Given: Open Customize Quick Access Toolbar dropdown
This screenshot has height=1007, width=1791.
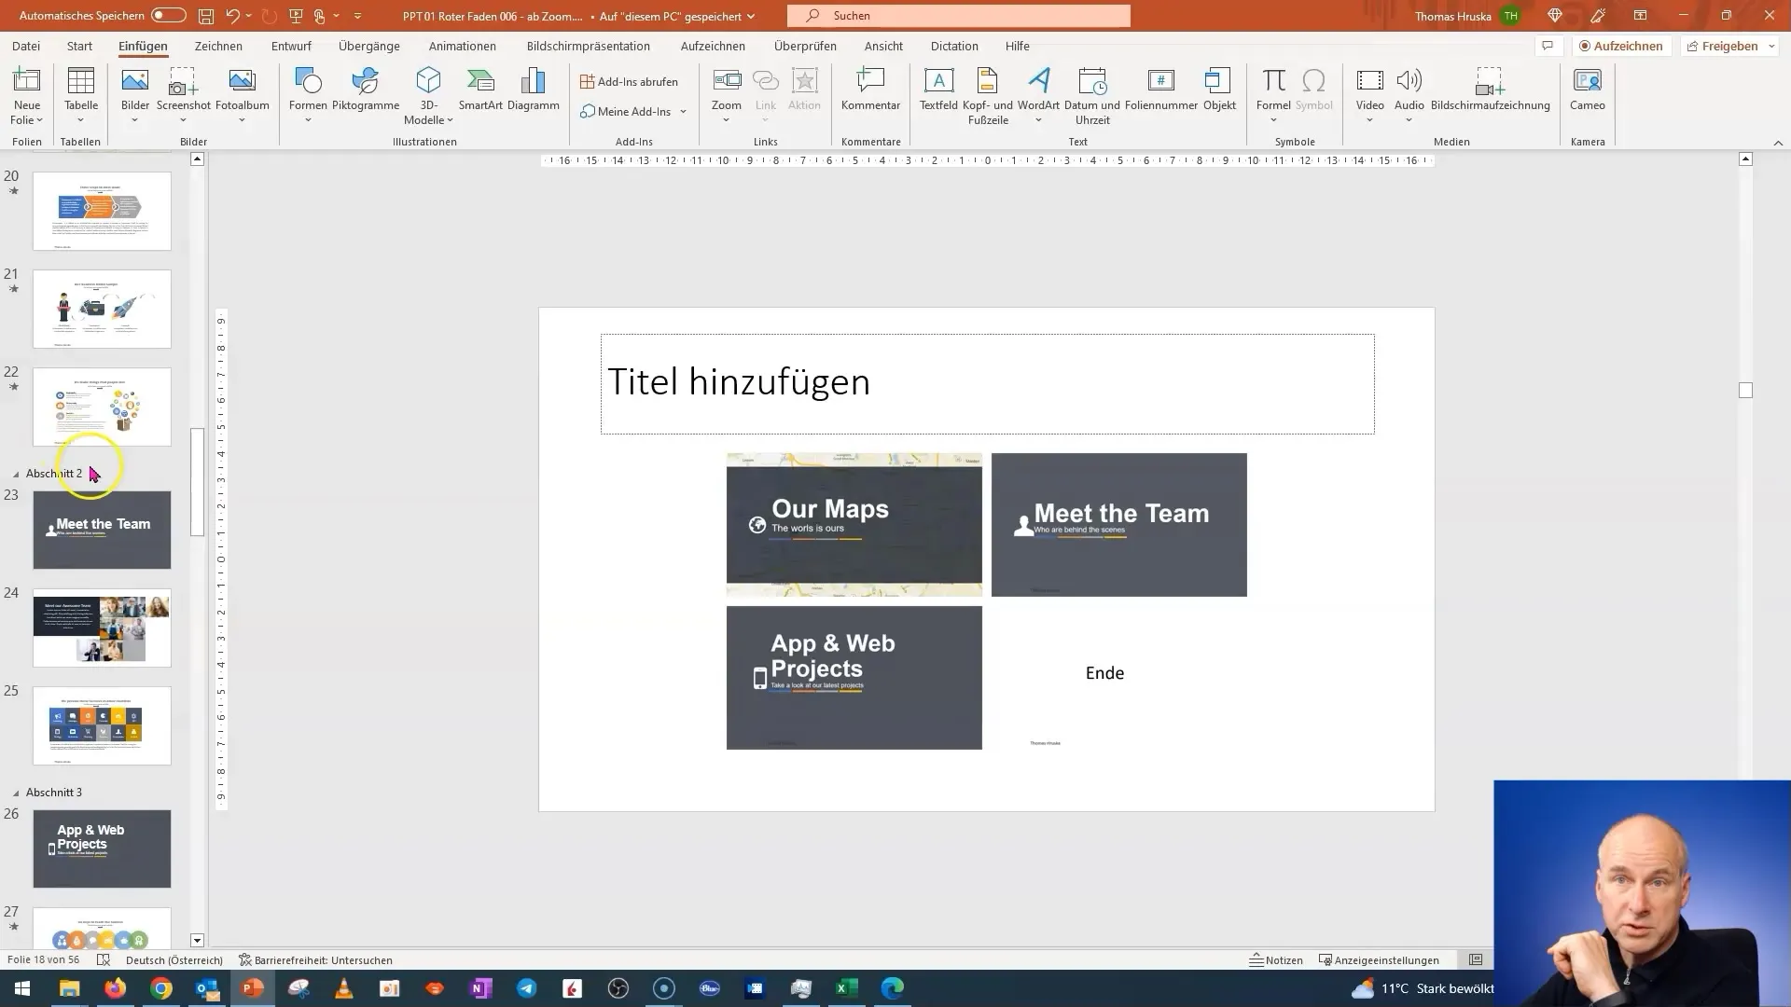Looking at the screenshot, I should click(357, 16).
